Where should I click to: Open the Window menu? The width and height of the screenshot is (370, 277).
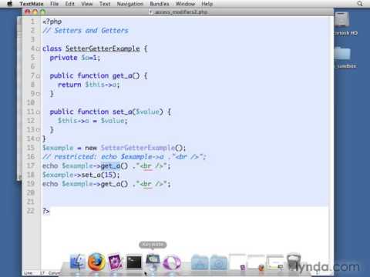(x=186, y=4)
